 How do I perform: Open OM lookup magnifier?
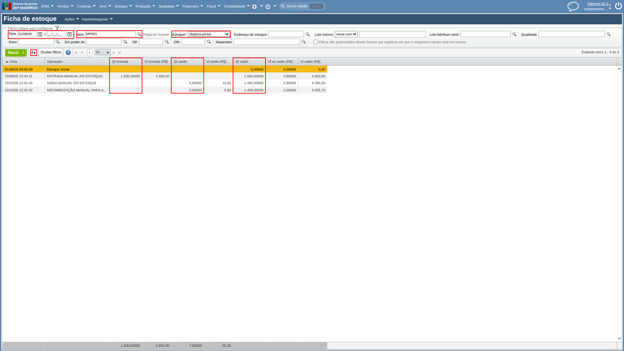209,42
